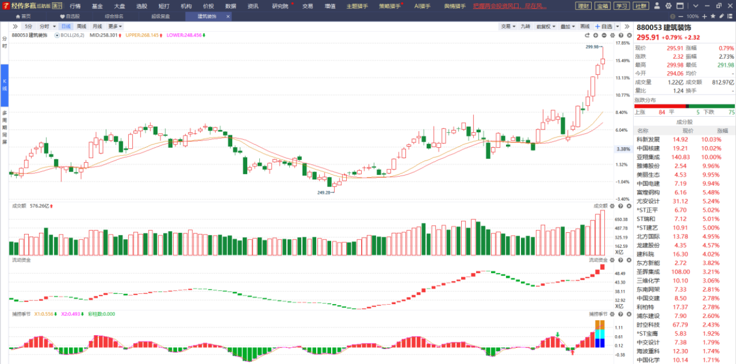The image size is (736, 364).
Task: Select 中国核建 in constituent stock list
Action: tap(648, 148)
